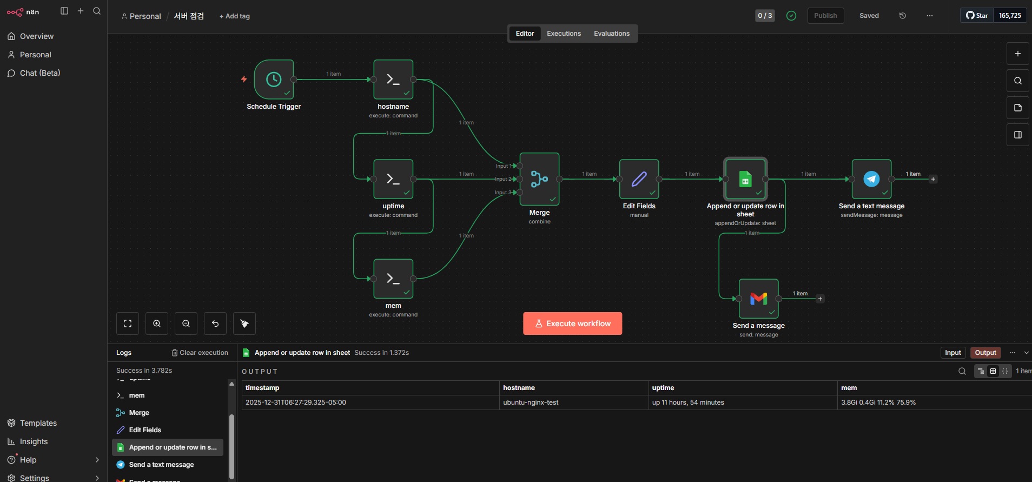Open the Evaluations tab
The width and height of the screenshot is (1032, 482).
(x=611, y=34)
